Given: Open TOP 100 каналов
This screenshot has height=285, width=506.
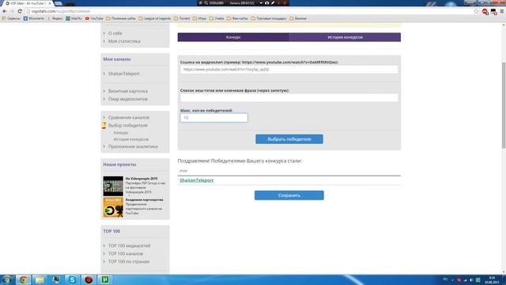Looking at the screenshot, I should click(x=126, y=253).
